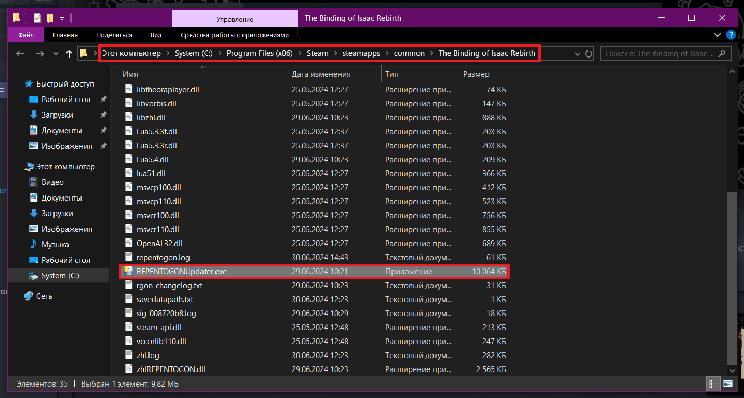The height and width of the screenshot is (398, 744).
Task: Select the libzhl.dll file icon
Action: pyautogui.click(x=129, y=117)
